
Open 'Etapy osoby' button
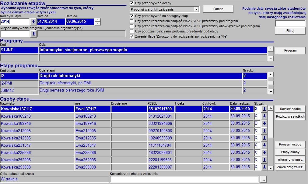pos(290,152)
